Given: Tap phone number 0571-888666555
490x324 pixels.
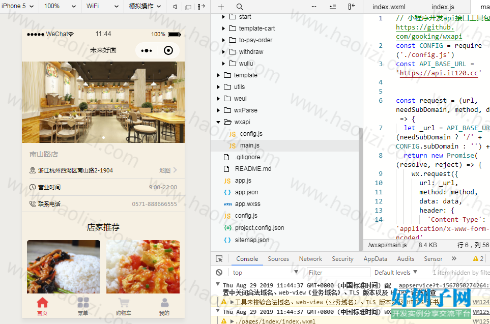Looking at the screenshot, I should click(154, 204).
